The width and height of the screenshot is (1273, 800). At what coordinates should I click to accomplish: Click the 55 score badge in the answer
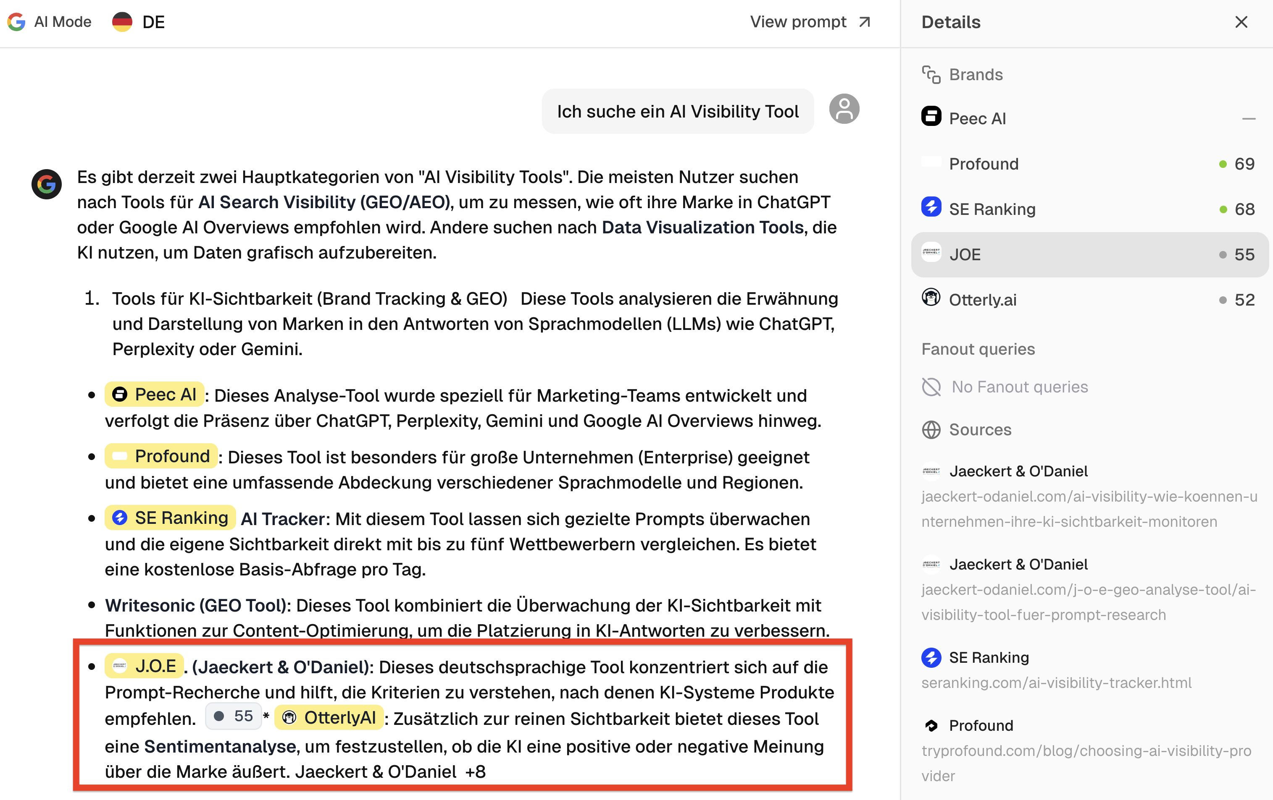tap(234, 716)
